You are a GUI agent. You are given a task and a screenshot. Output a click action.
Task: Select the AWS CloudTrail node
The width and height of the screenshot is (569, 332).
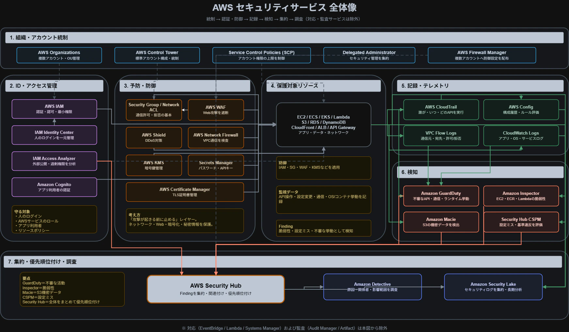point(441,109)
